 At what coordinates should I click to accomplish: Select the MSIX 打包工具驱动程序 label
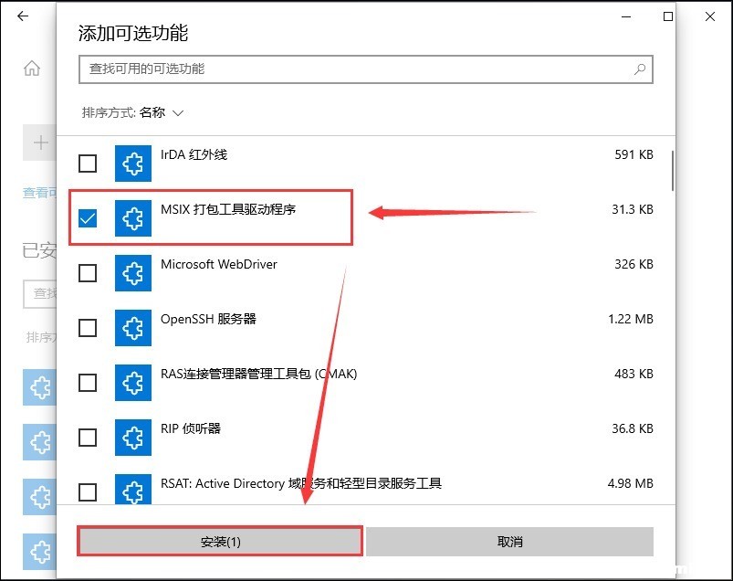coord(228,209)
